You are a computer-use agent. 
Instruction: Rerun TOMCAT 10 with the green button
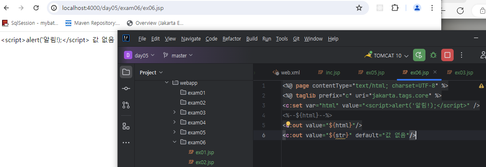coord(419,55)
